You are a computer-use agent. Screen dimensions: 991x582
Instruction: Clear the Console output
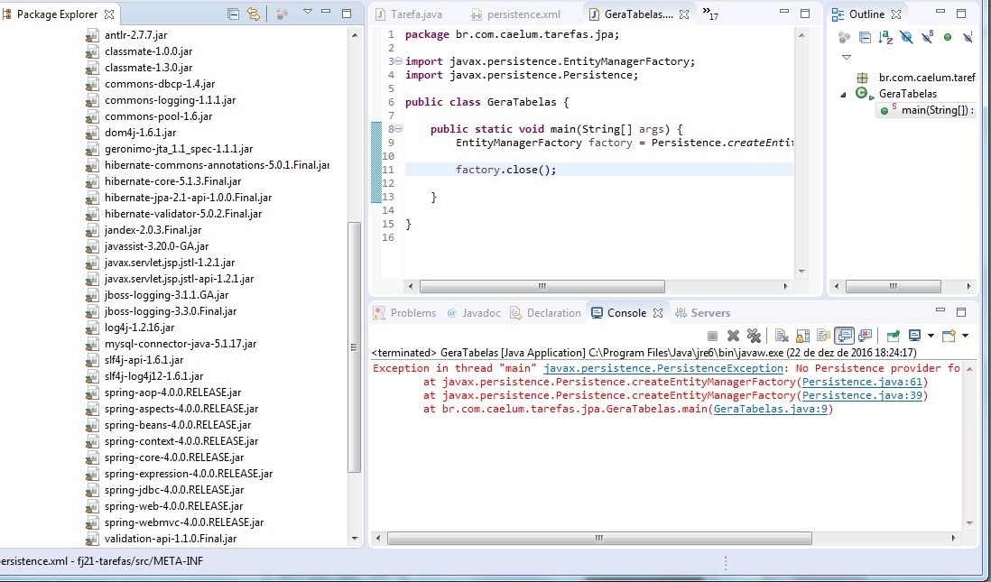click(x=782, y=336)
